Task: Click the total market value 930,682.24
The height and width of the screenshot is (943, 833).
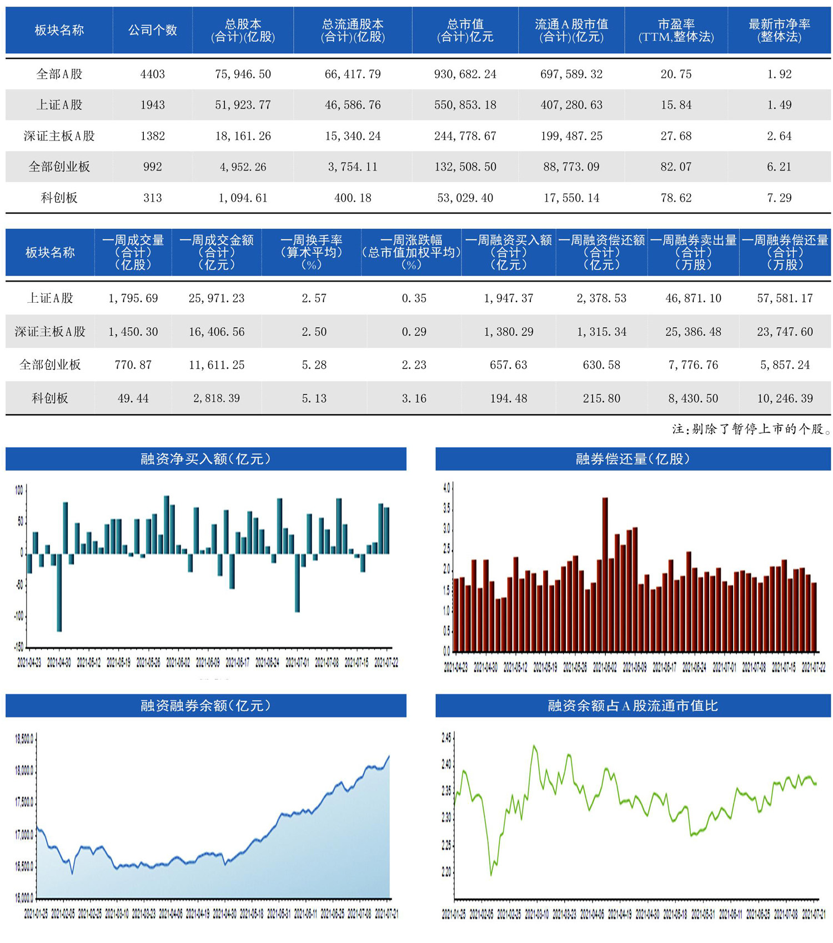Action: [465, 74]
